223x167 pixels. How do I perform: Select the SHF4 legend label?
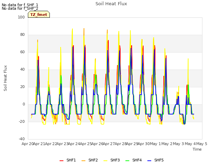click(x=137, y=160)
